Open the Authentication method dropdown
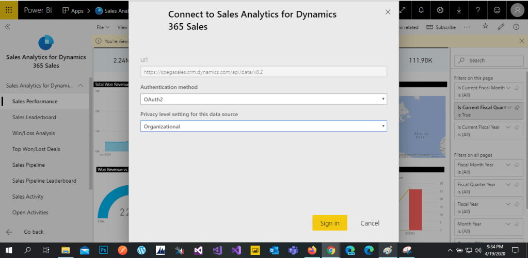The height and width of the screenshot is (258, 528). (x=263, y=99)
